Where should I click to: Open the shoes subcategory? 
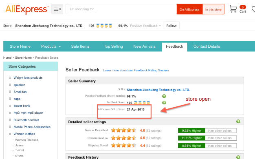tap(19, 155)
